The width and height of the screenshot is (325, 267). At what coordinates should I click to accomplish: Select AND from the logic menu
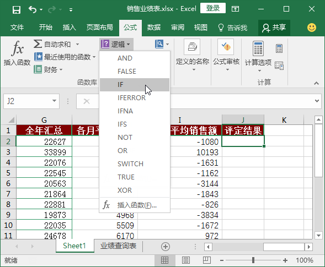(135, 58)
